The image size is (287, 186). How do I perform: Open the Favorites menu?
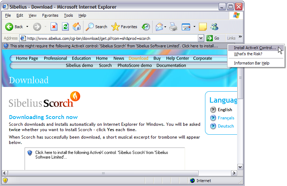(50, 15)
